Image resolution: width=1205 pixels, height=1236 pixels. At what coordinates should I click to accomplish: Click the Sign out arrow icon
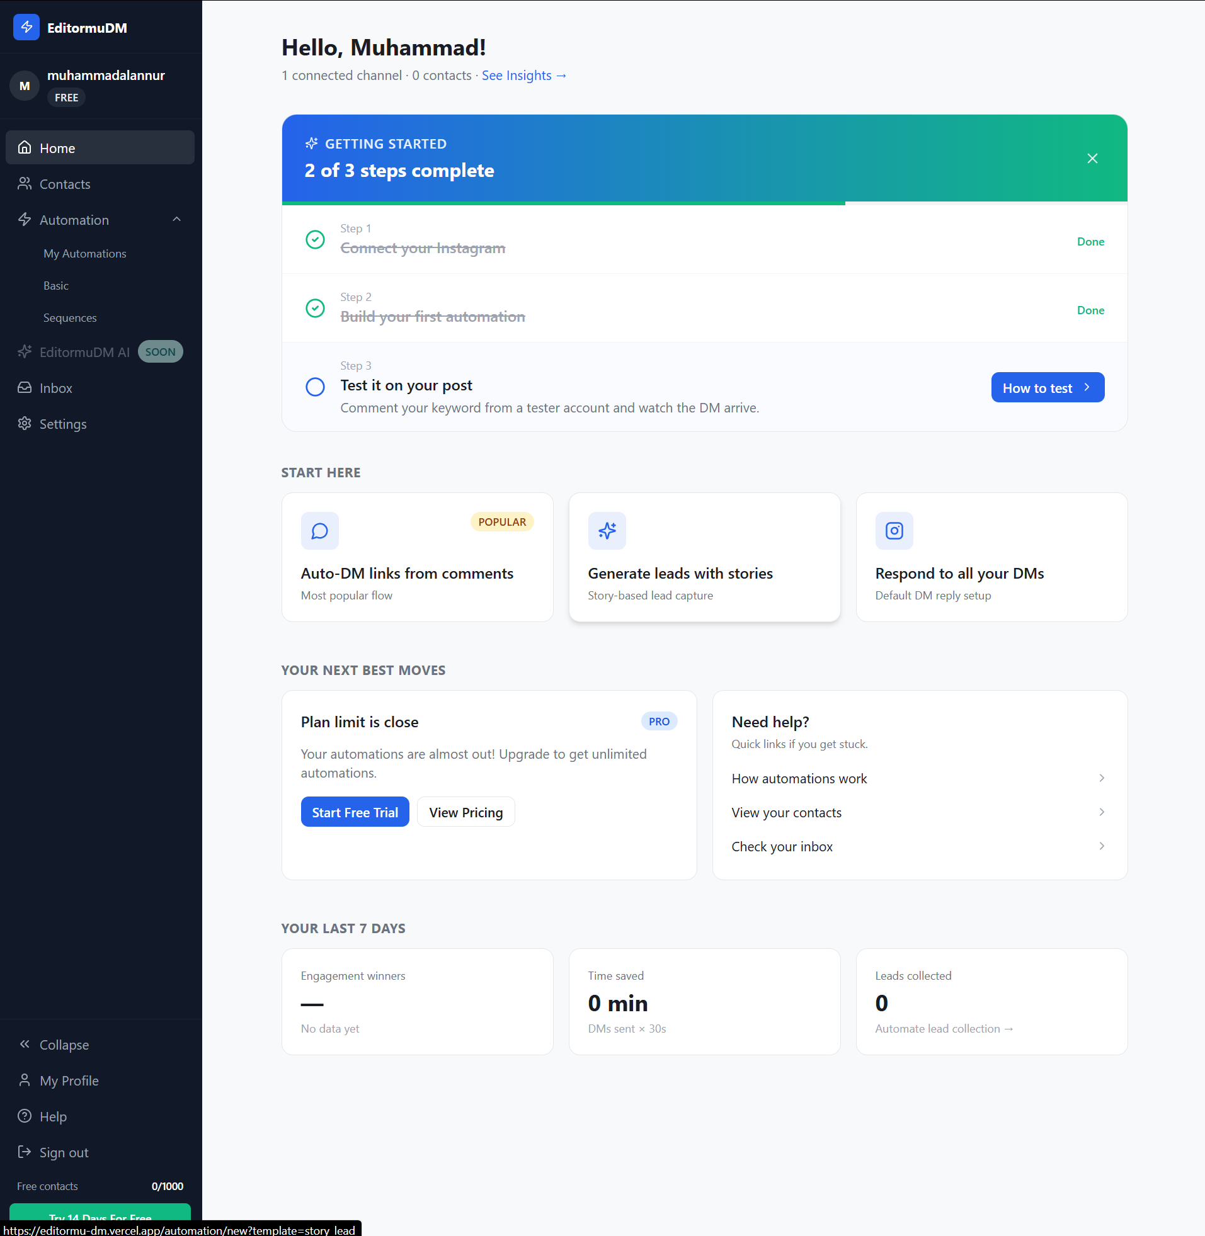[25, 1152]
